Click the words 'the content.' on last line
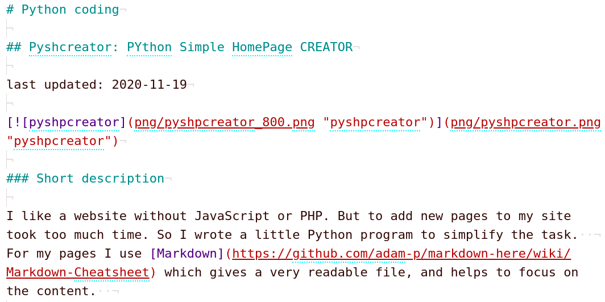The width and height of the screenshot is (605, 302). coord(51,291)
